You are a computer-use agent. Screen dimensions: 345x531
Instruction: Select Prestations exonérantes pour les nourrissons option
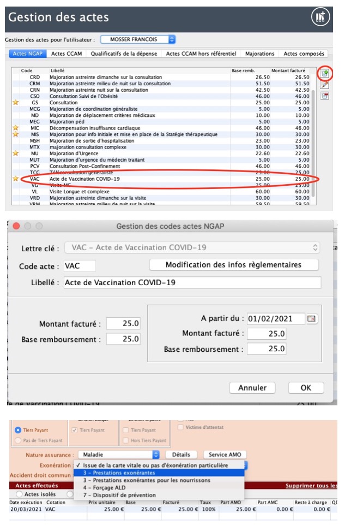point(159,480)
